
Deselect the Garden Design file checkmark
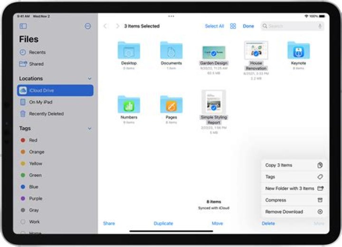click(214, 53)
